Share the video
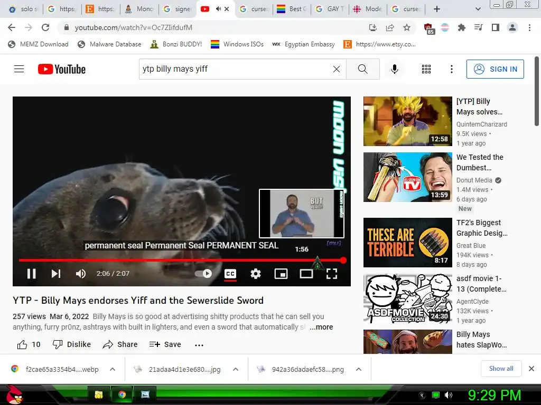This screenshot has width=541, height=405. tap(120, 344)
